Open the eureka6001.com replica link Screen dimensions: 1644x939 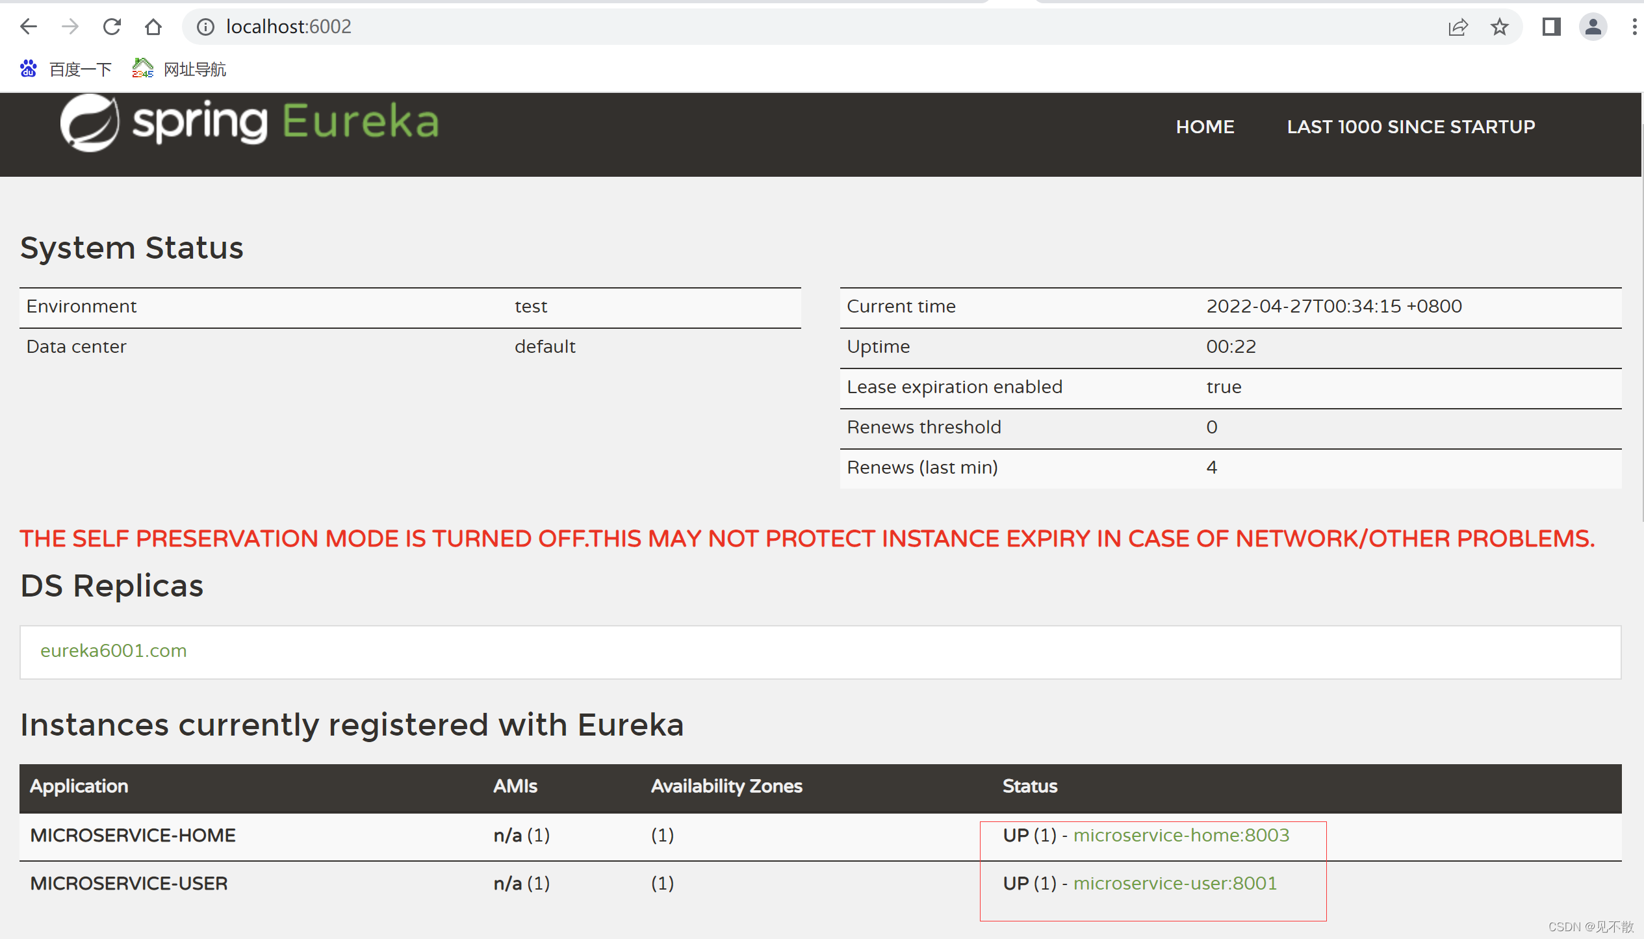point(113,650)
